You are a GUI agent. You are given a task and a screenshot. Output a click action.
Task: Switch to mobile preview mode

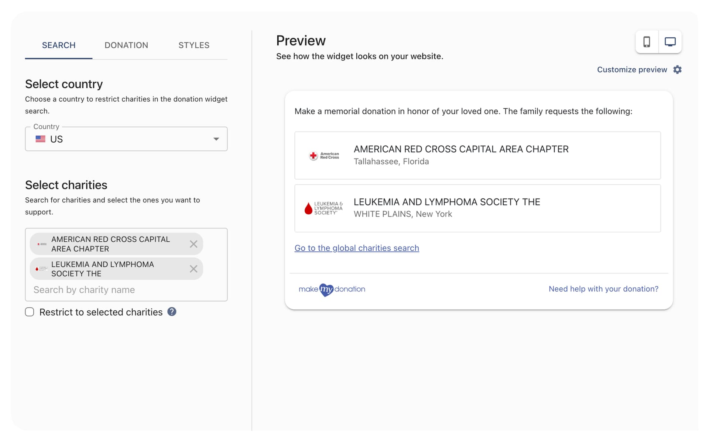[647, 42]
